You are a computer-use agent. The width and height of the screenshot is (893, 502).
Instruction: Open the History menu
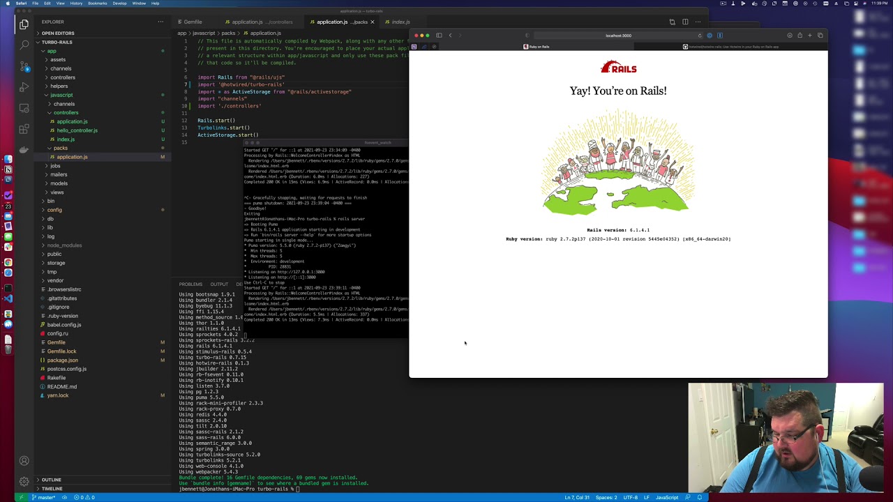click(x=76, y=3)
